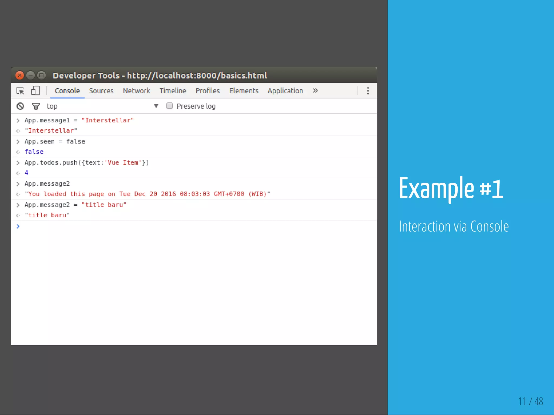Maximize the Developer Tools window

click(41, 75)
